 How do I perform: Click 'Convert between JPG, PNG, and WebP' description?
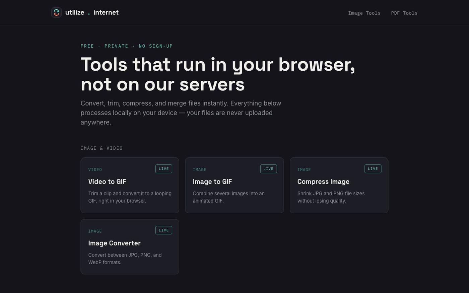(x=125, y=259)
